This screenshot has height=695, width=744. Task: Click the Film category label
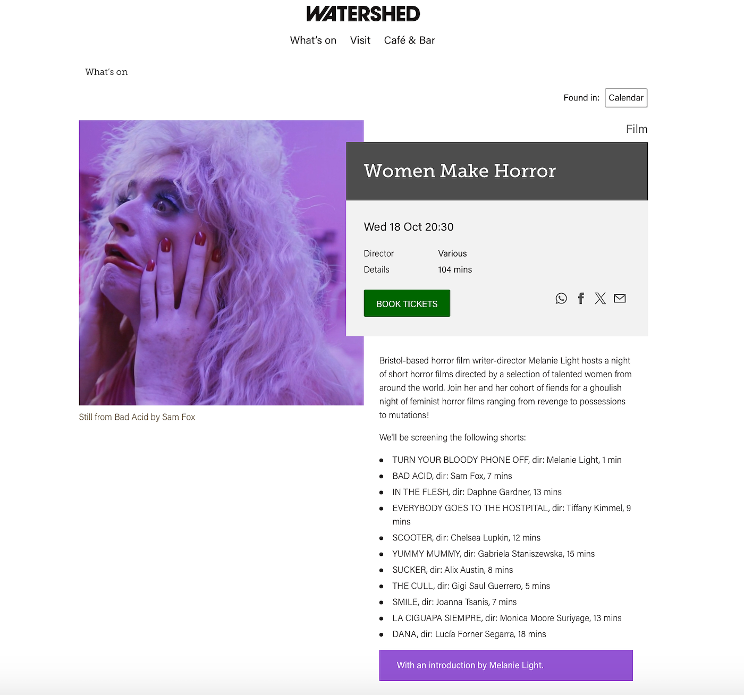(x=637, y=129)
